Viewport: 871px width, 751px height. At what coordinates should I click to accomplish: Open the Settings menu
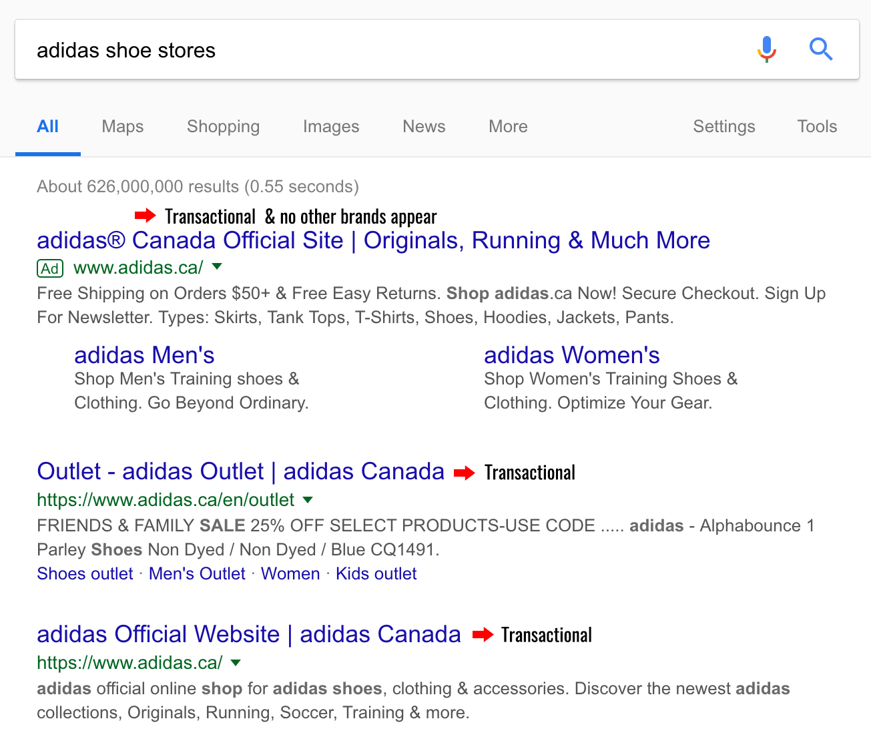724,126
